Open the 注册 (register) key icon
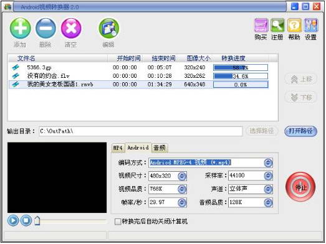Image resolution: width=326 pixels, height=244 pixels. coord(277,26)
